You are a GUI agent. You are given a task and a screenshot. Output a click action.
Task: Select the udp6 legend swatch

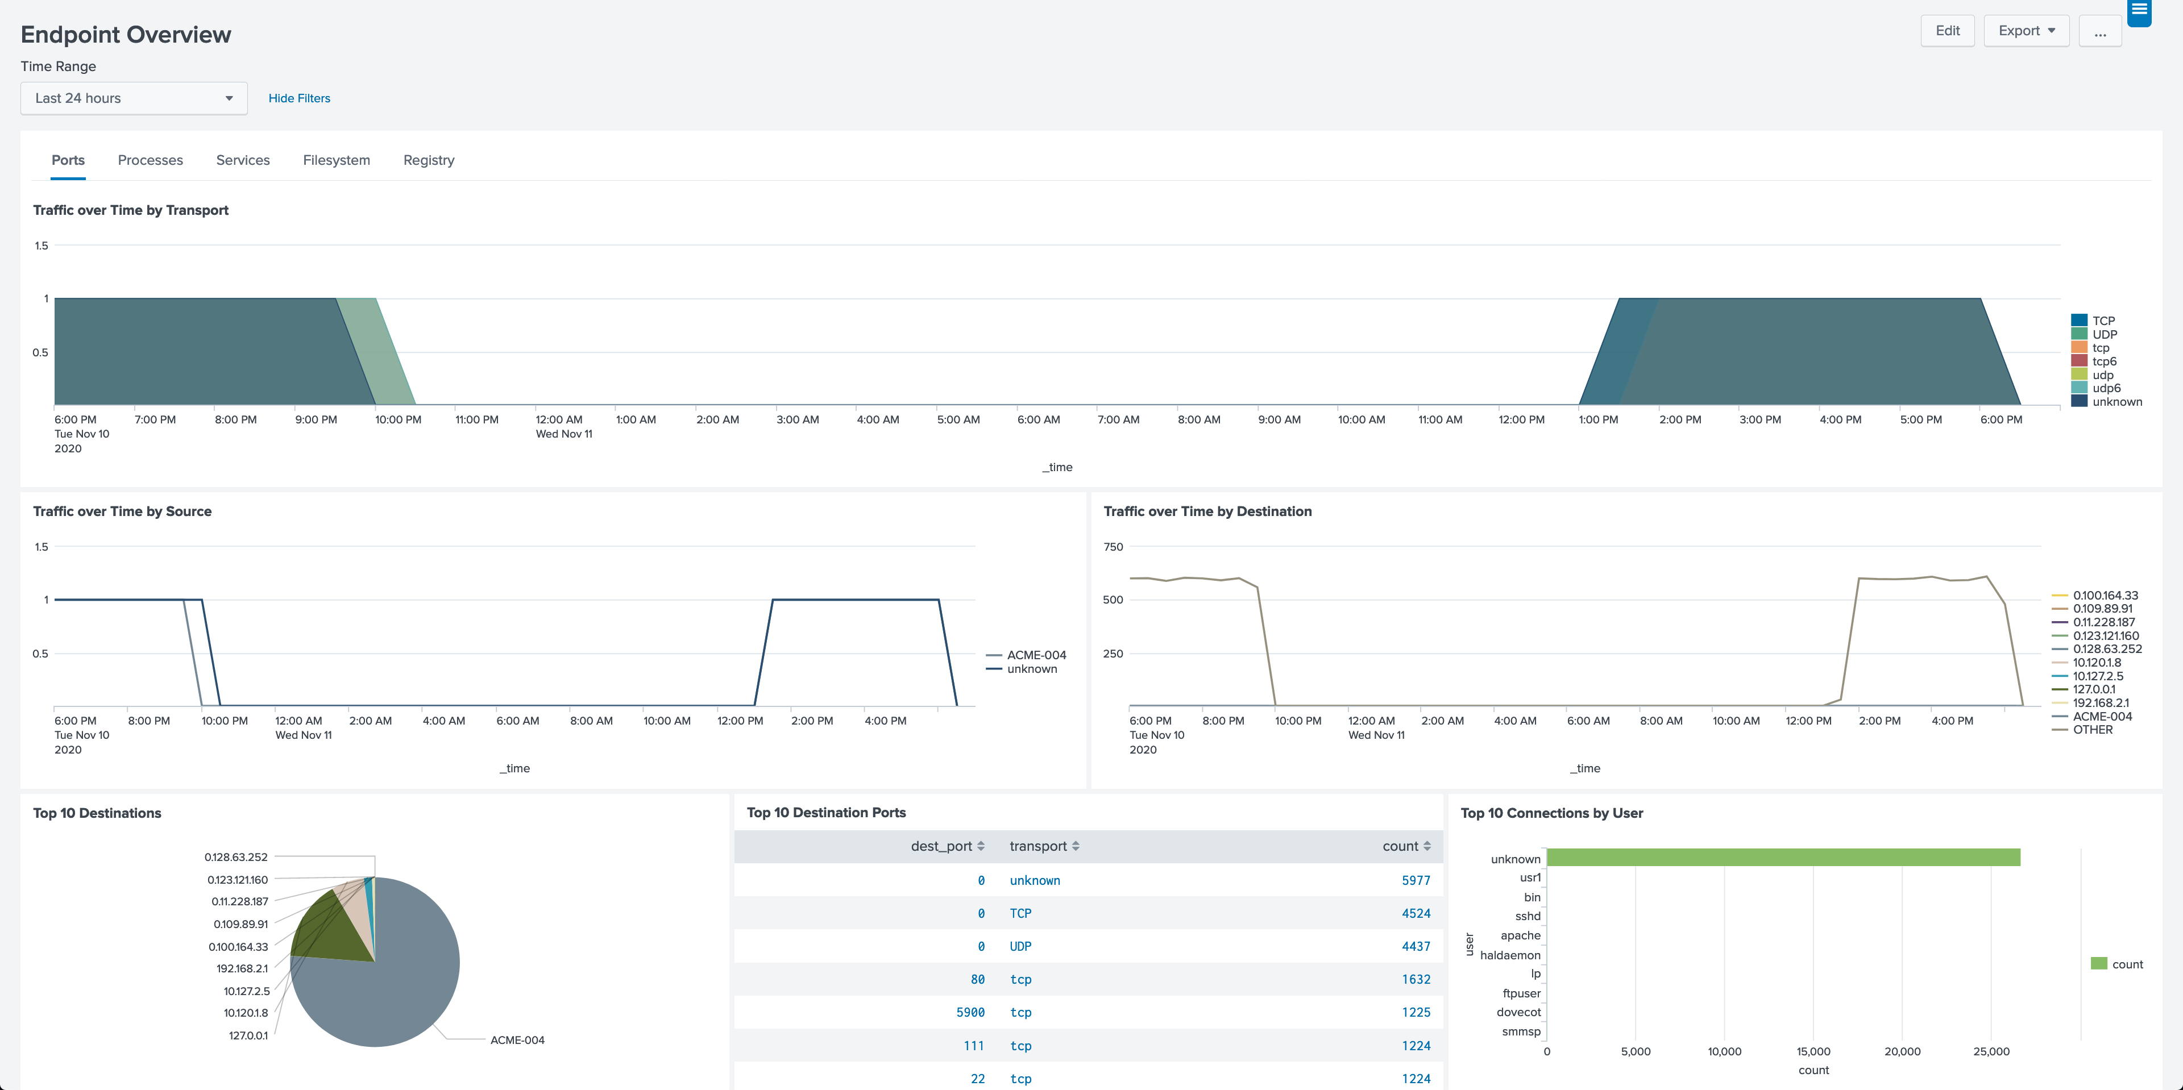pos(2079,388)
